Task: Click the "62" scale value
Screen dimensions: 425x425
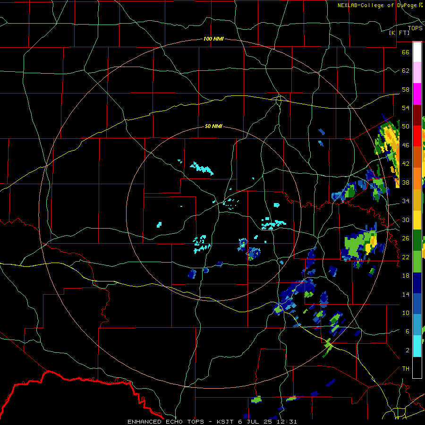Action: 406,71
